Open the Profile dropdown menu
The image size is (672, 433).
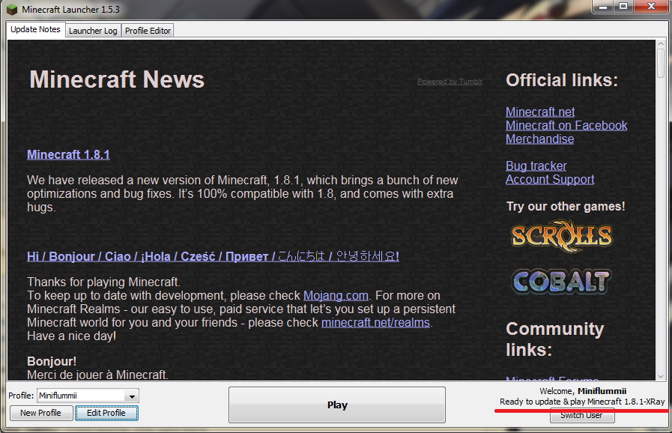(132, 396)
